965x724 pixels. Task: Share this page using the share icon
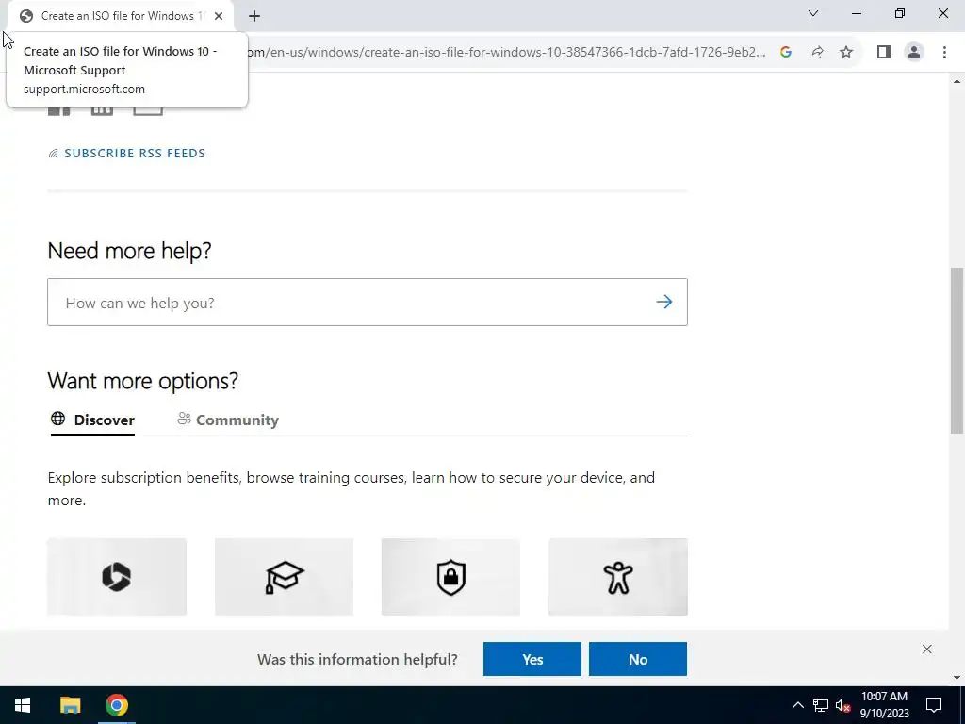click(816, 53)
